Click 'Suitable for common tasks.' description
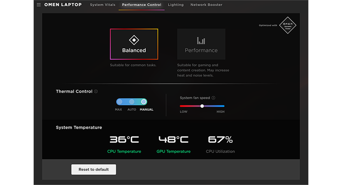 click(133, 65)
